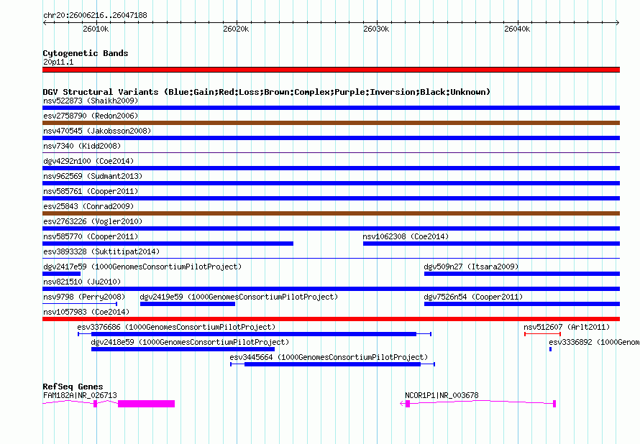This screenshot has width=640, height=444.
Task: Select the dgv7526n54 (Cooper2011) label
Action: (x=473, y=297)
